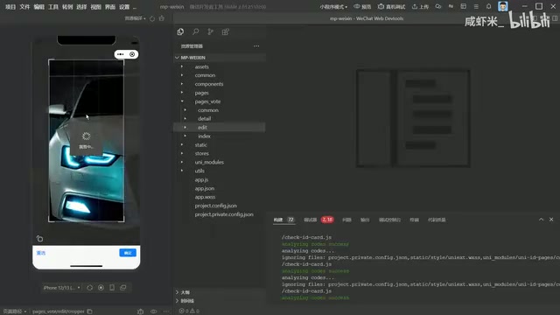Open the settings menu (设置)

point(124,7)
